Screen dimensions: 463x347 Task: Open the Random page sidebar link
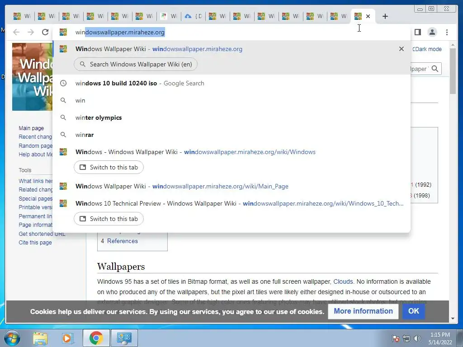35,145
